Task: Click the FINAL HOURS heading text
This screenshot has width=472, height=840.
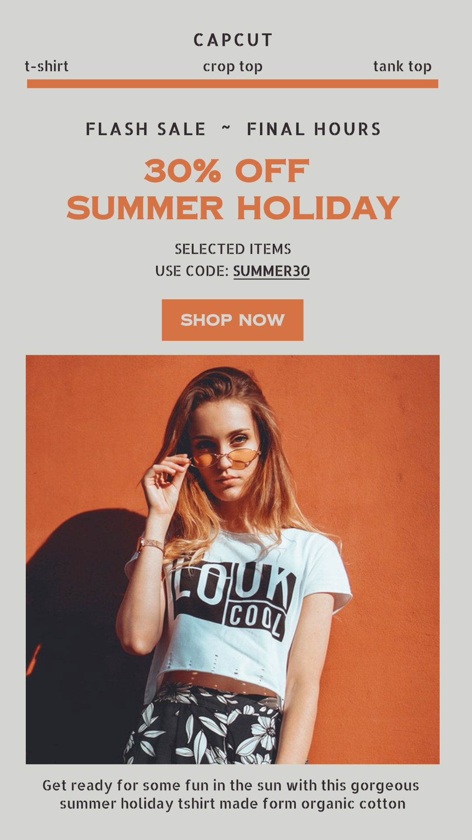Action: [x=314, y=129]
